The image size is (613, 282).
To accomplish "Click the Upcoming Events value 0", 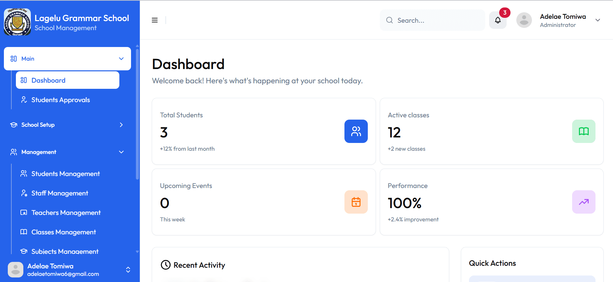I will click(x=165, y=203).
